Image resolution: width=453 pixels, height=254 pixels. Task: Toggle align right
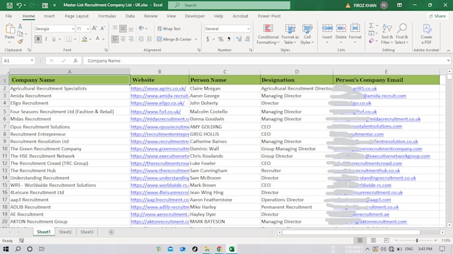click(x=131, y=39)
